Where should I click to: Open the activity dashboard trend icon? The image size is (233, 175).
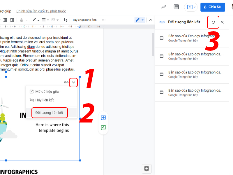164,7
